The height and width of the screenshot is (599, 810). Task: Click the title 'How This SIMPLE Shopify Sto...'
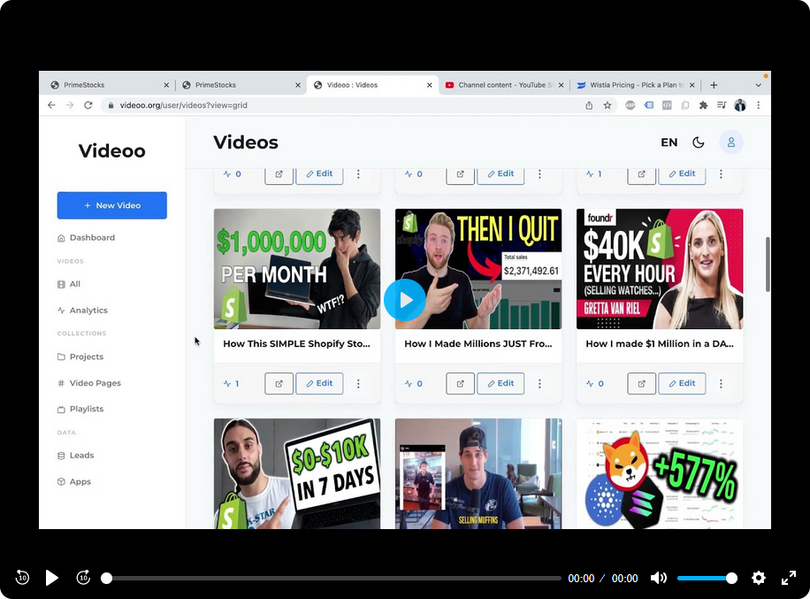point(296,343)
